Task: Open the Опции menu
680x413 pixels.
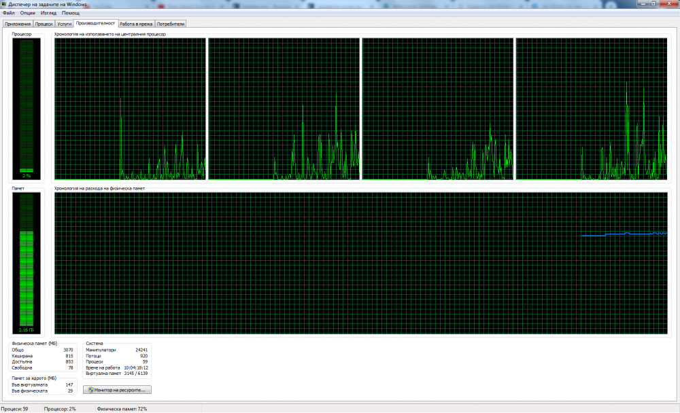Action: pos(27,13)
